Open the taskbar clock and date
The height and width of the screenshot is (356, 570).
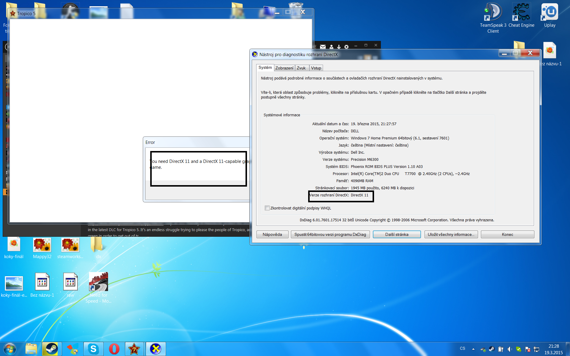point(553,349)
